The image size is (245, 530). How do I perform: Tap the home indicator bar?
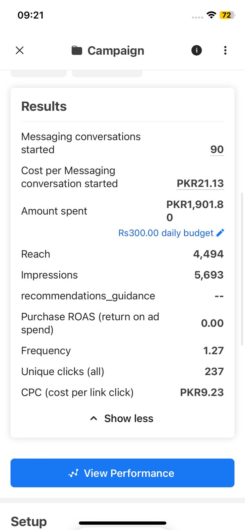(122, 523)
